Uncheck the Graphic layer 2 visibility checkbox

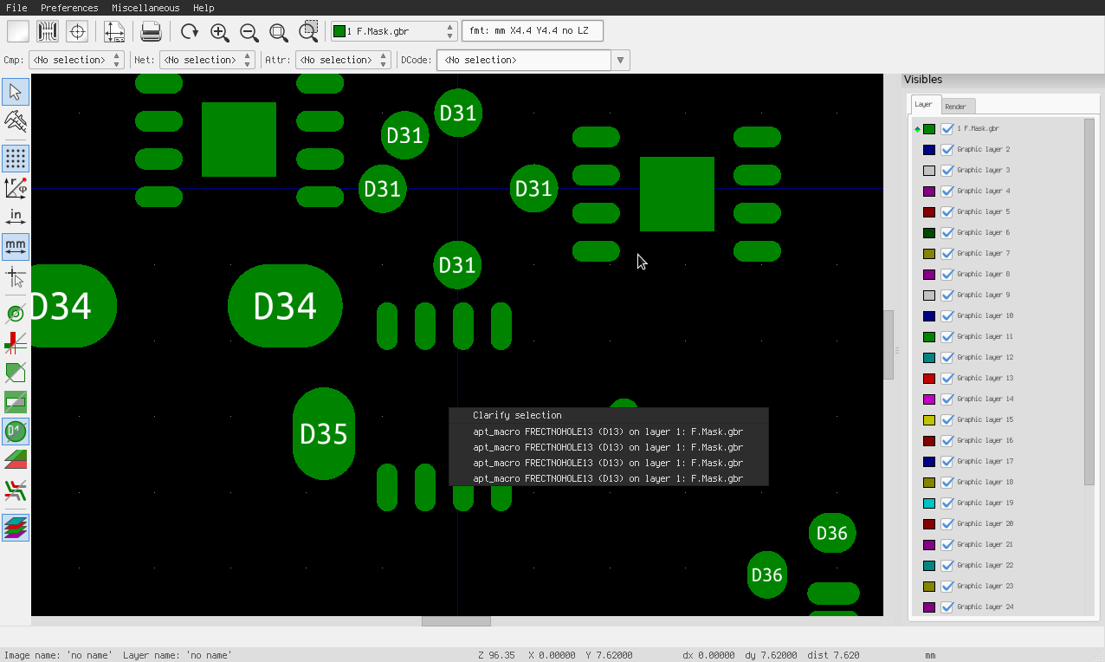947,149
